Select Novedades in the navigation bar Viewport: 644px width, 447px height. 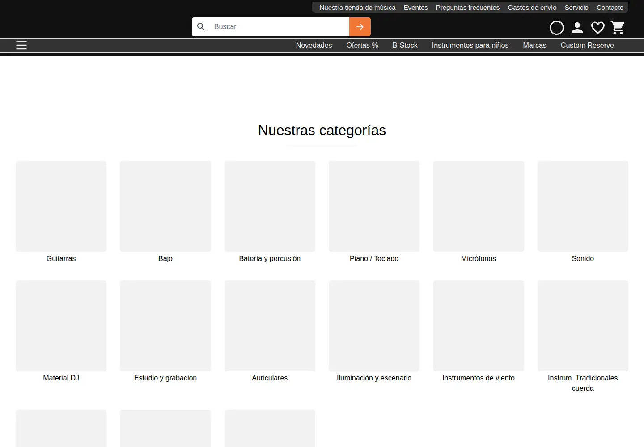click(x=314, y=45)
